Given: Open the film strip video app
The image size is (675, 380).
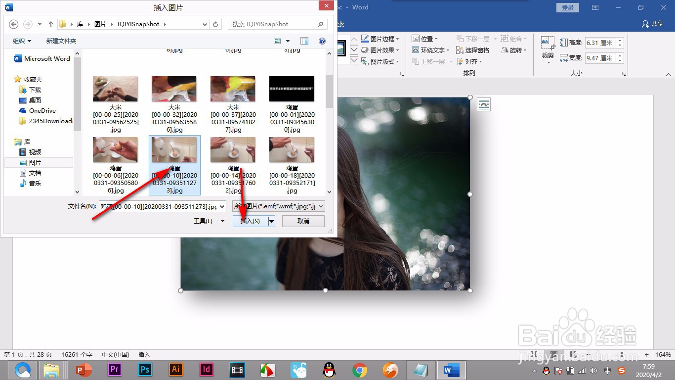Looking at the screenshot, I should 237,370.
